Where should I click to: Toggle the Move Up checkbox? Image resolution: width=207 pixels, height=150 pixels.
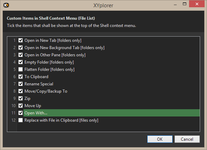(21, 106)
